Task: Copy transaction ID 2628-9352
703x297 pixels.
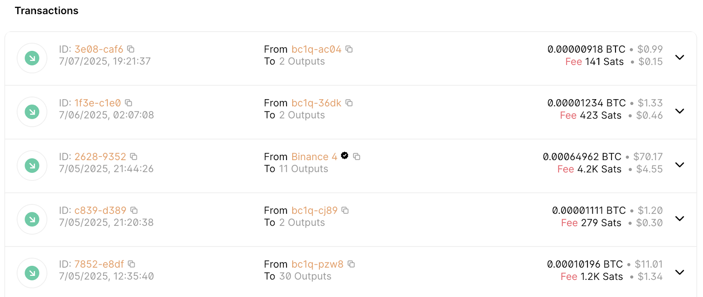Action: pyautogui.click(x=134, y=157)
